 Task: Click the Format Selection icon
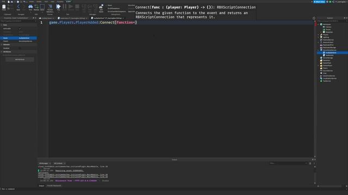50,7
